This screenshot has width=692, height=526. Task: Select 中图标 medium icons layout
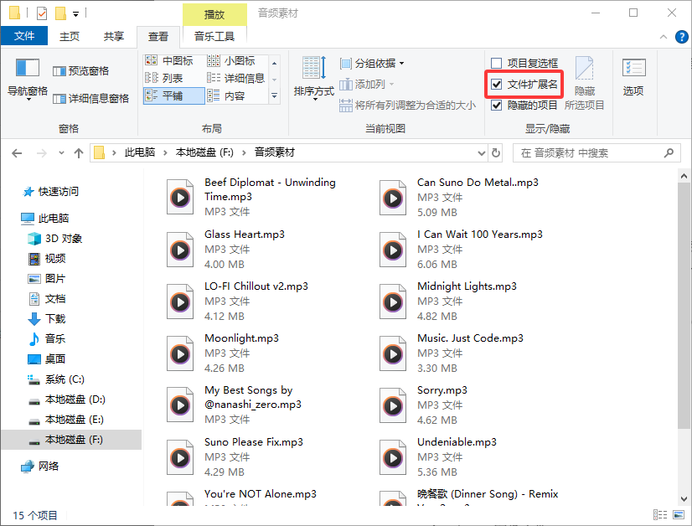point(170,61)
